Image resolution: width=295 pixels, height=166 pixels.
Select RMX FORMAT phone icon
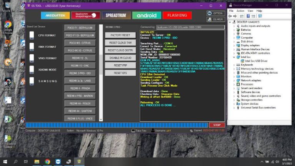pyautogui.click(x=31, y=47)
